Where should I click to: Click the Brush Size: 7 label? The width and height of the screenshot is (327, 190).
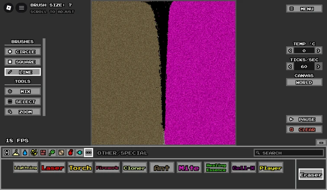tap(51, 5)
